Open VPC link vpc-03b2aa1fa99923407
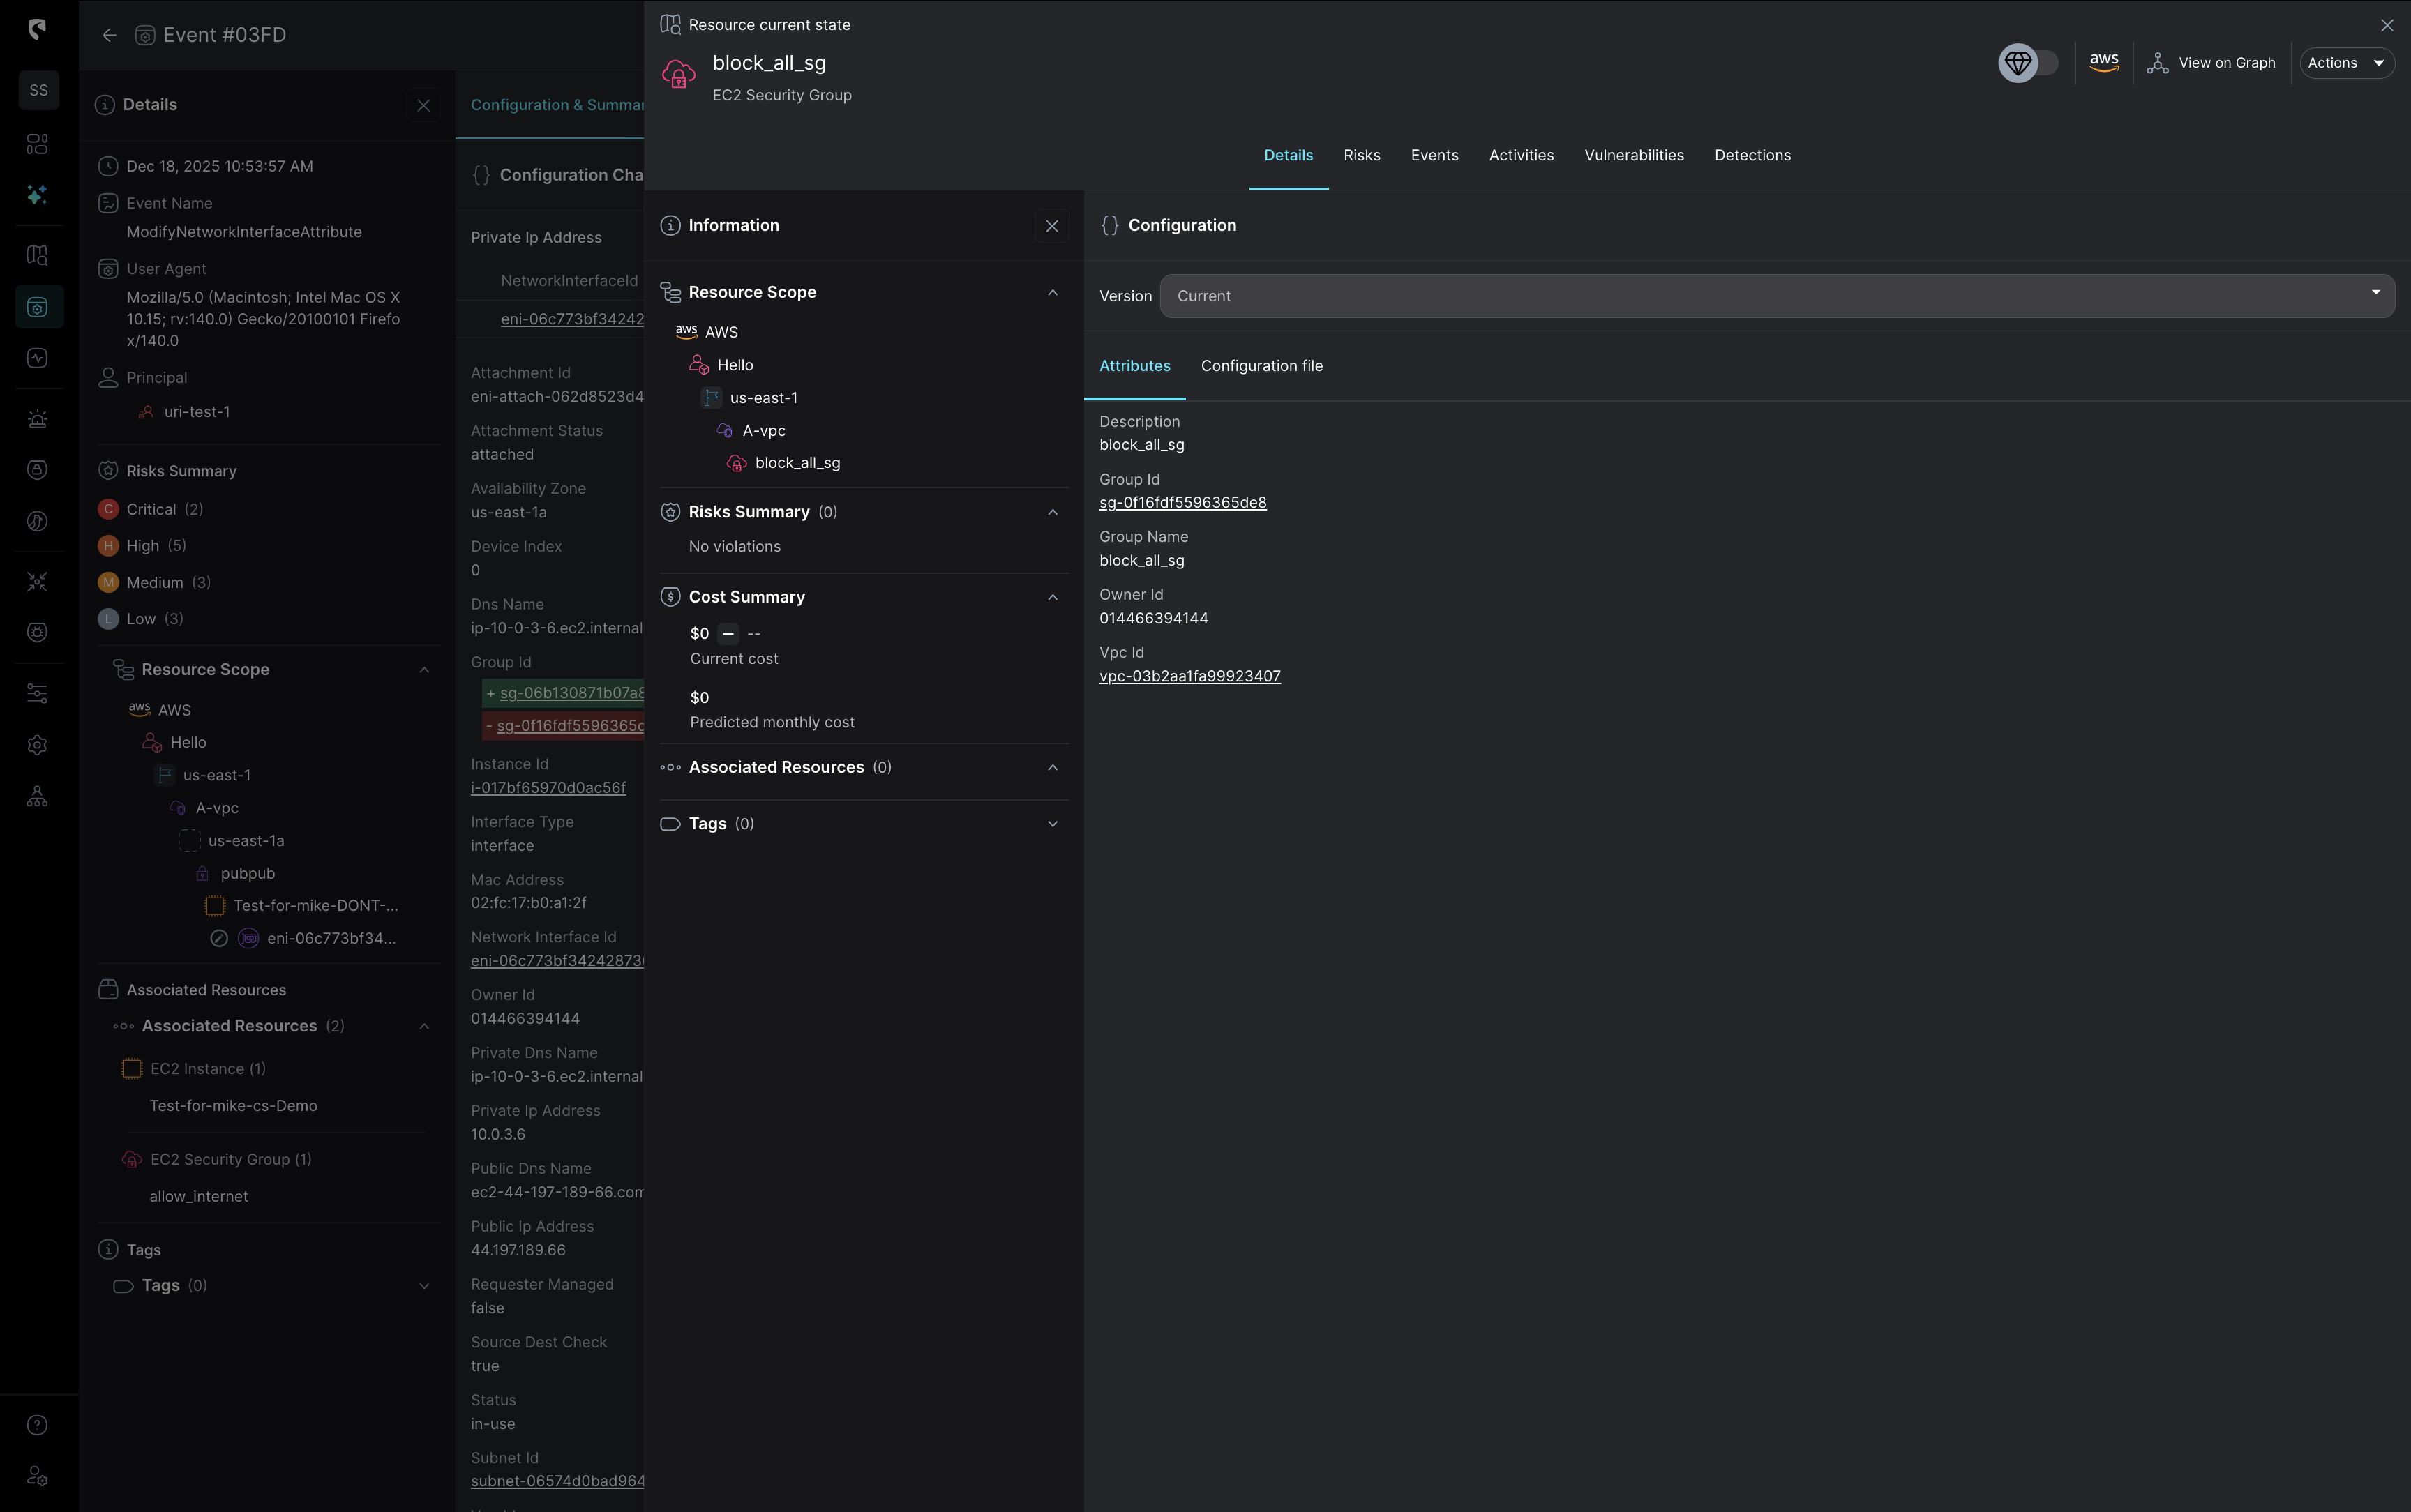This screenshot has height=1512, width=2411. pyautogui.click(x=1189, y=676)
